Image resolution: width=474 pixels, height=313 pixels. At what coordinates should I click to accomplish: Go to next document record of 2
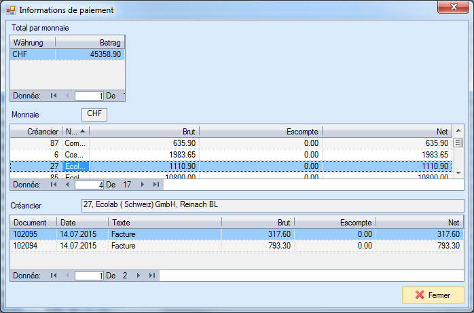138,276
